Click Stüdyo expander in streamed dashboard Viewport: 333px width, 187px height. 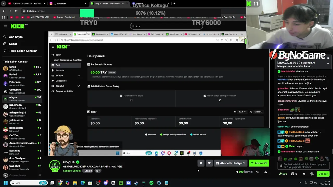[x=79, y=76]
